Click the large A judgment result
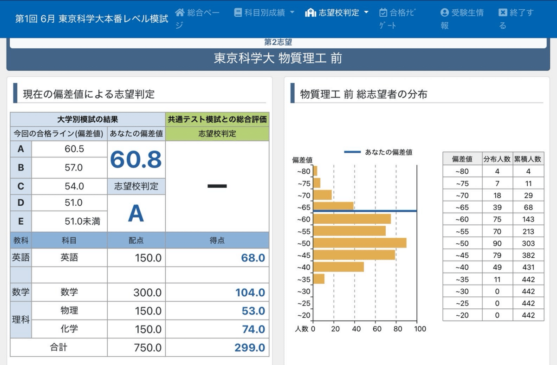Viewport: 557px width, 365px height. pyautogui.click(x=136, y=213)
